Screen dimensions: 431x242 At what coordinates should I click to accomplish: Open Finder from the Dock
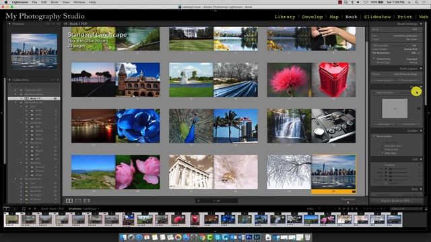[123, 237]
